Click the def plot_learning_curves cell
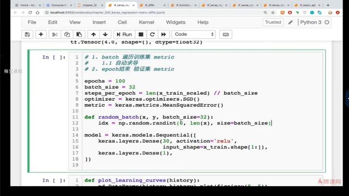Screen dimensions: 349x196 click(x=142, y=180)
